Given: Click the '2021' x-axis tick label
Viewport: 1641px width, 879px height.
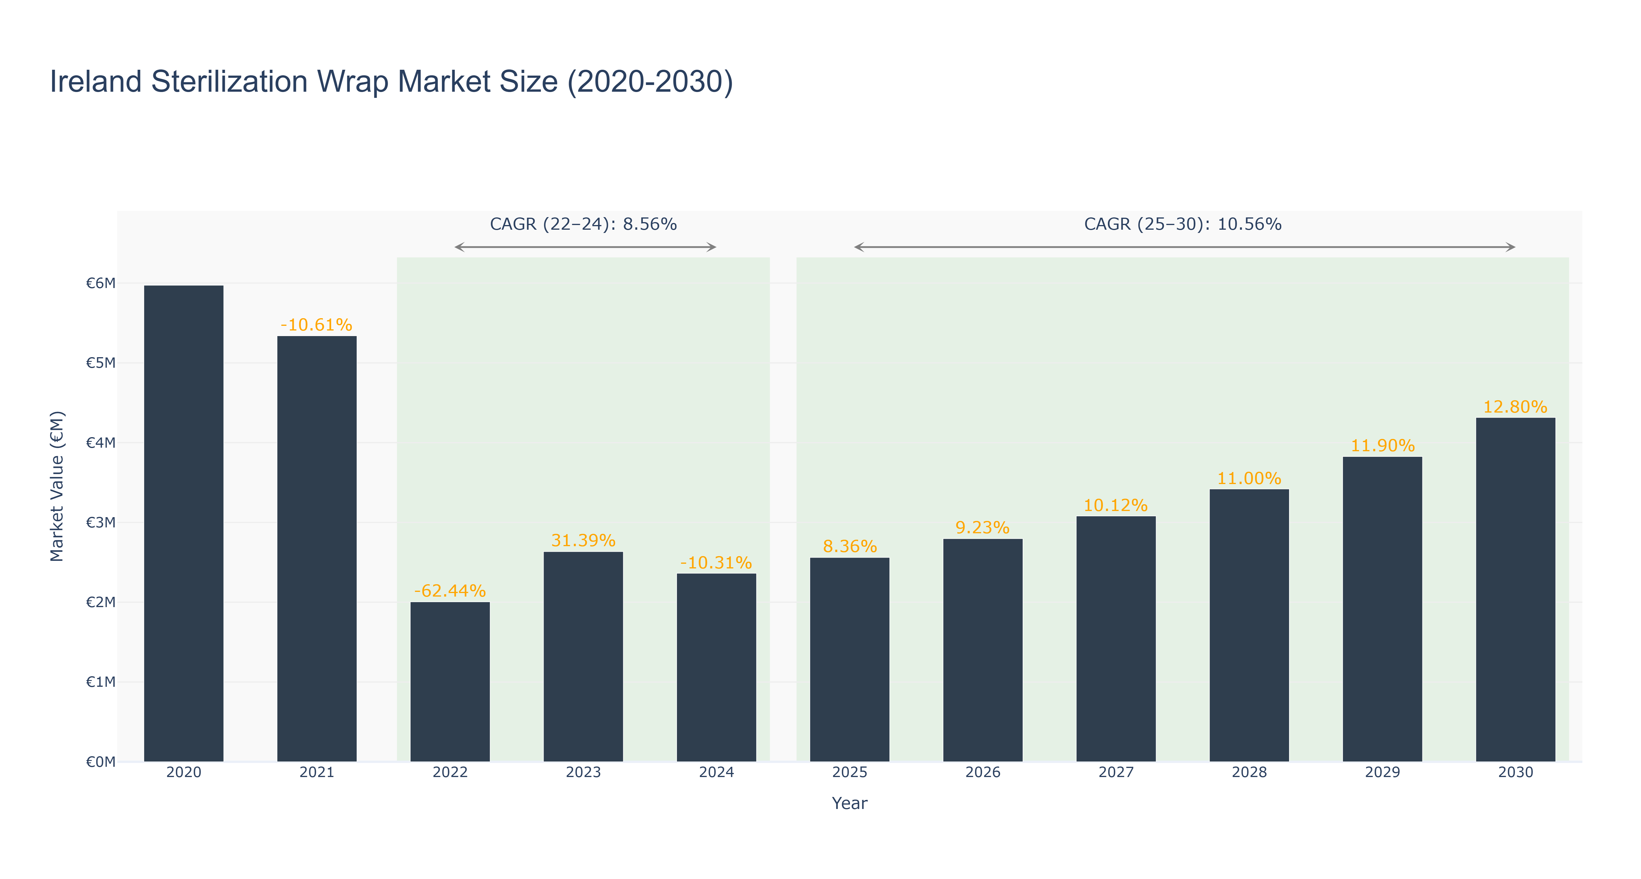Looking at the screenshot, I should tap(316, 773).
